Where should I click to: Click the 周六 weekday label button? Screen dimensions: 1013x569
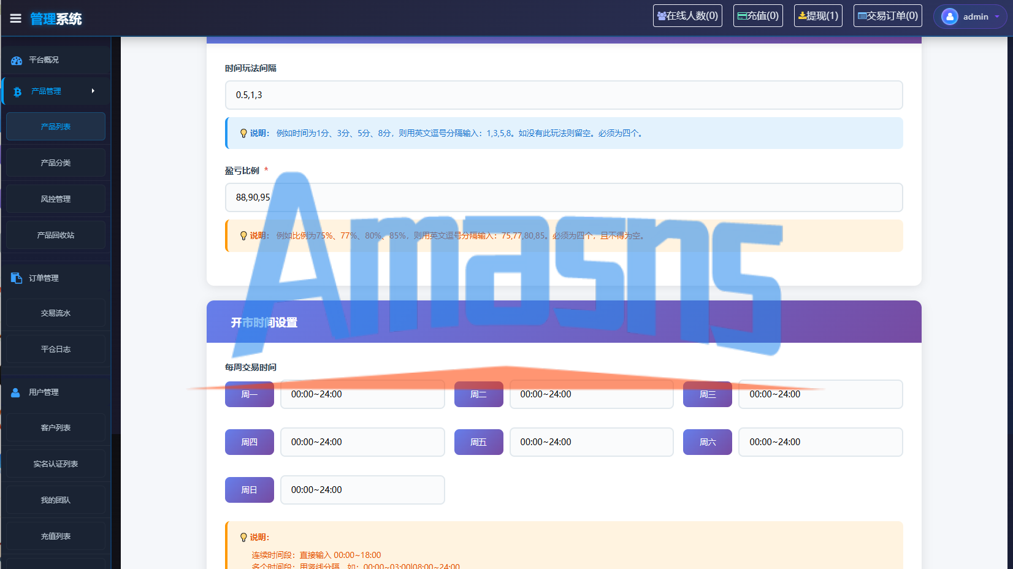pyautogui.click(x=708, y=442)
